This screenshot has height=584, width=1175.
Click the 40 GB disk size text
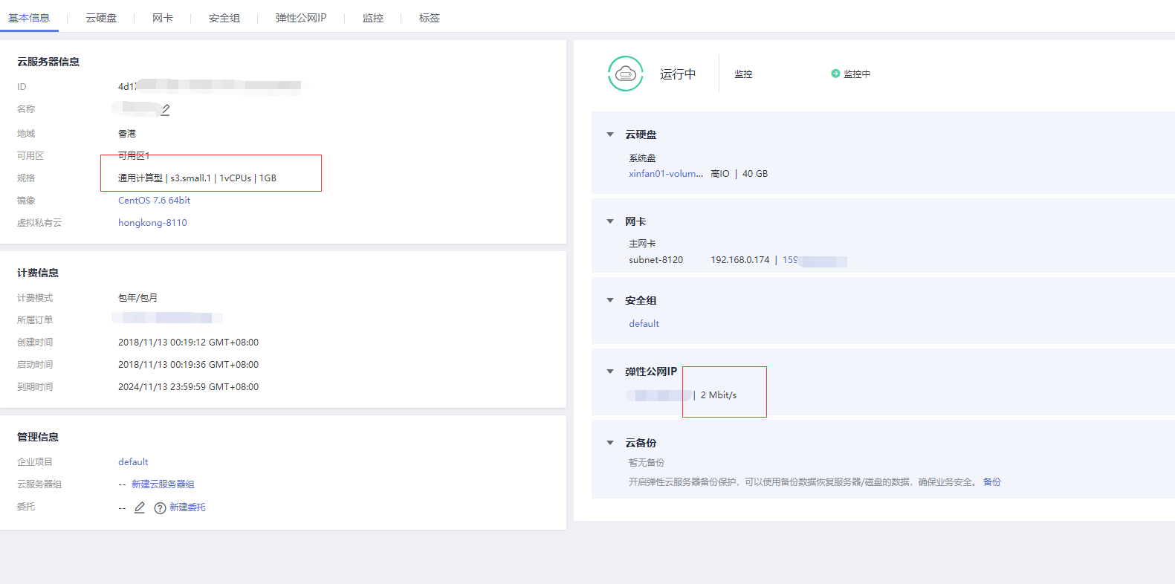pyautogui.click(x=755, y=174)
